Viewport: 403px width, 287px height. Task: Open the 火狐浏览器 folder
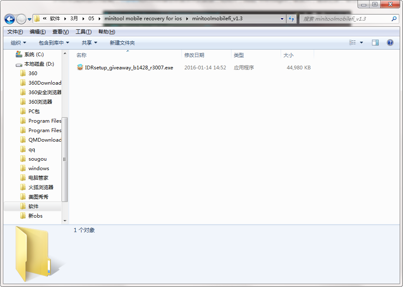pos(41,187)
